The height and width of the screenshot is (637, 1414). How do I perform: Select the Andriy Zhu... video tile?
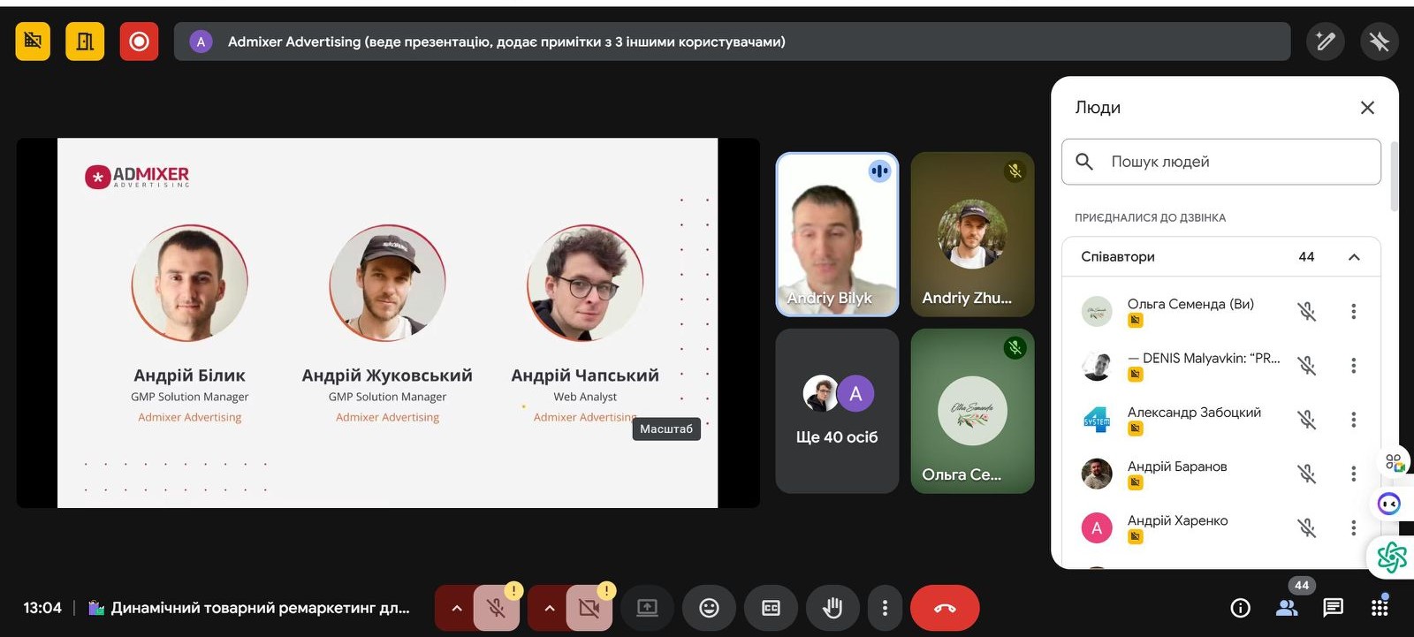(x=972, y=234)
